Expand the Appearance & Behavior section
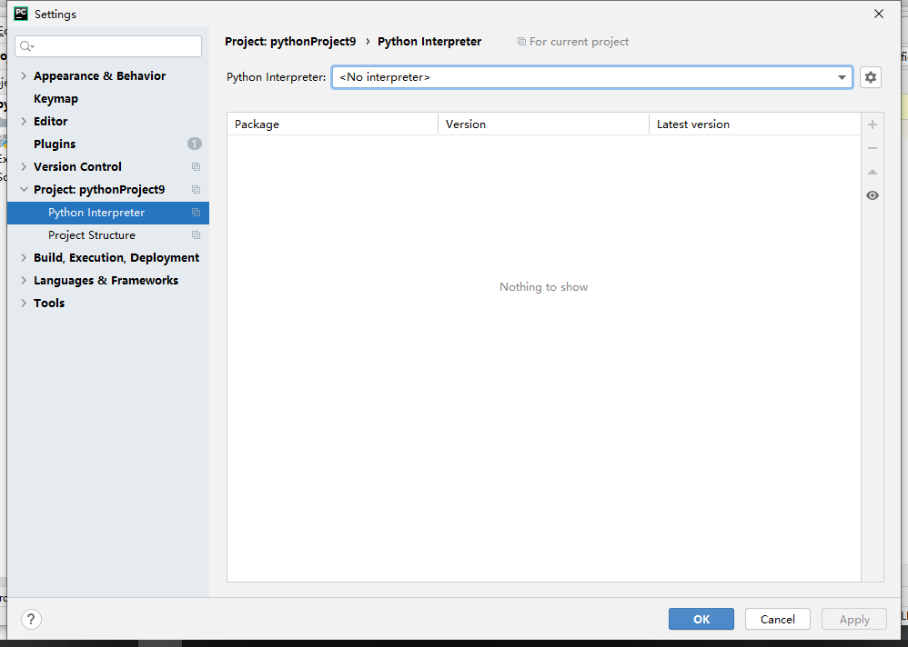The image size is (908, 647). point(24,75)
